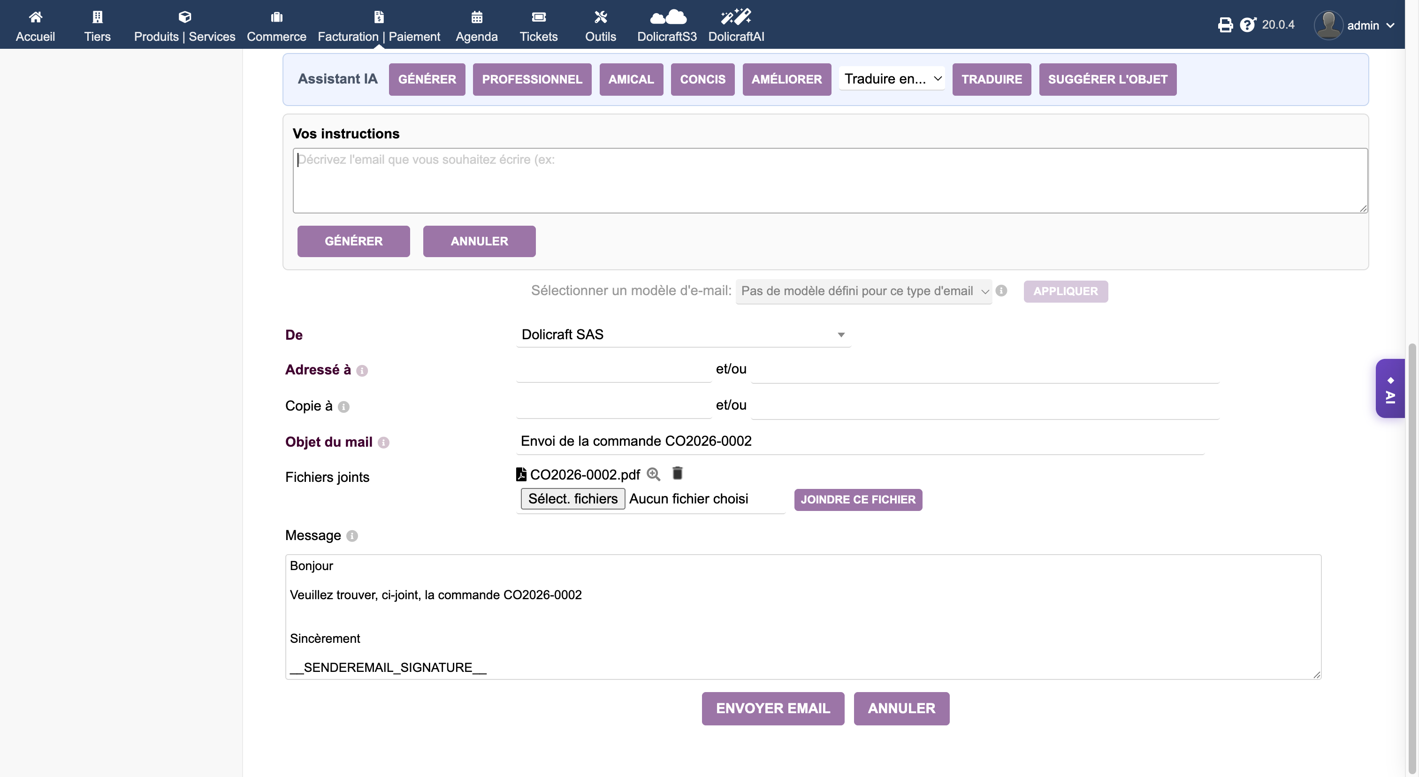
Task: Click info icon beside Copie à
Action: [x=344, y=407]
